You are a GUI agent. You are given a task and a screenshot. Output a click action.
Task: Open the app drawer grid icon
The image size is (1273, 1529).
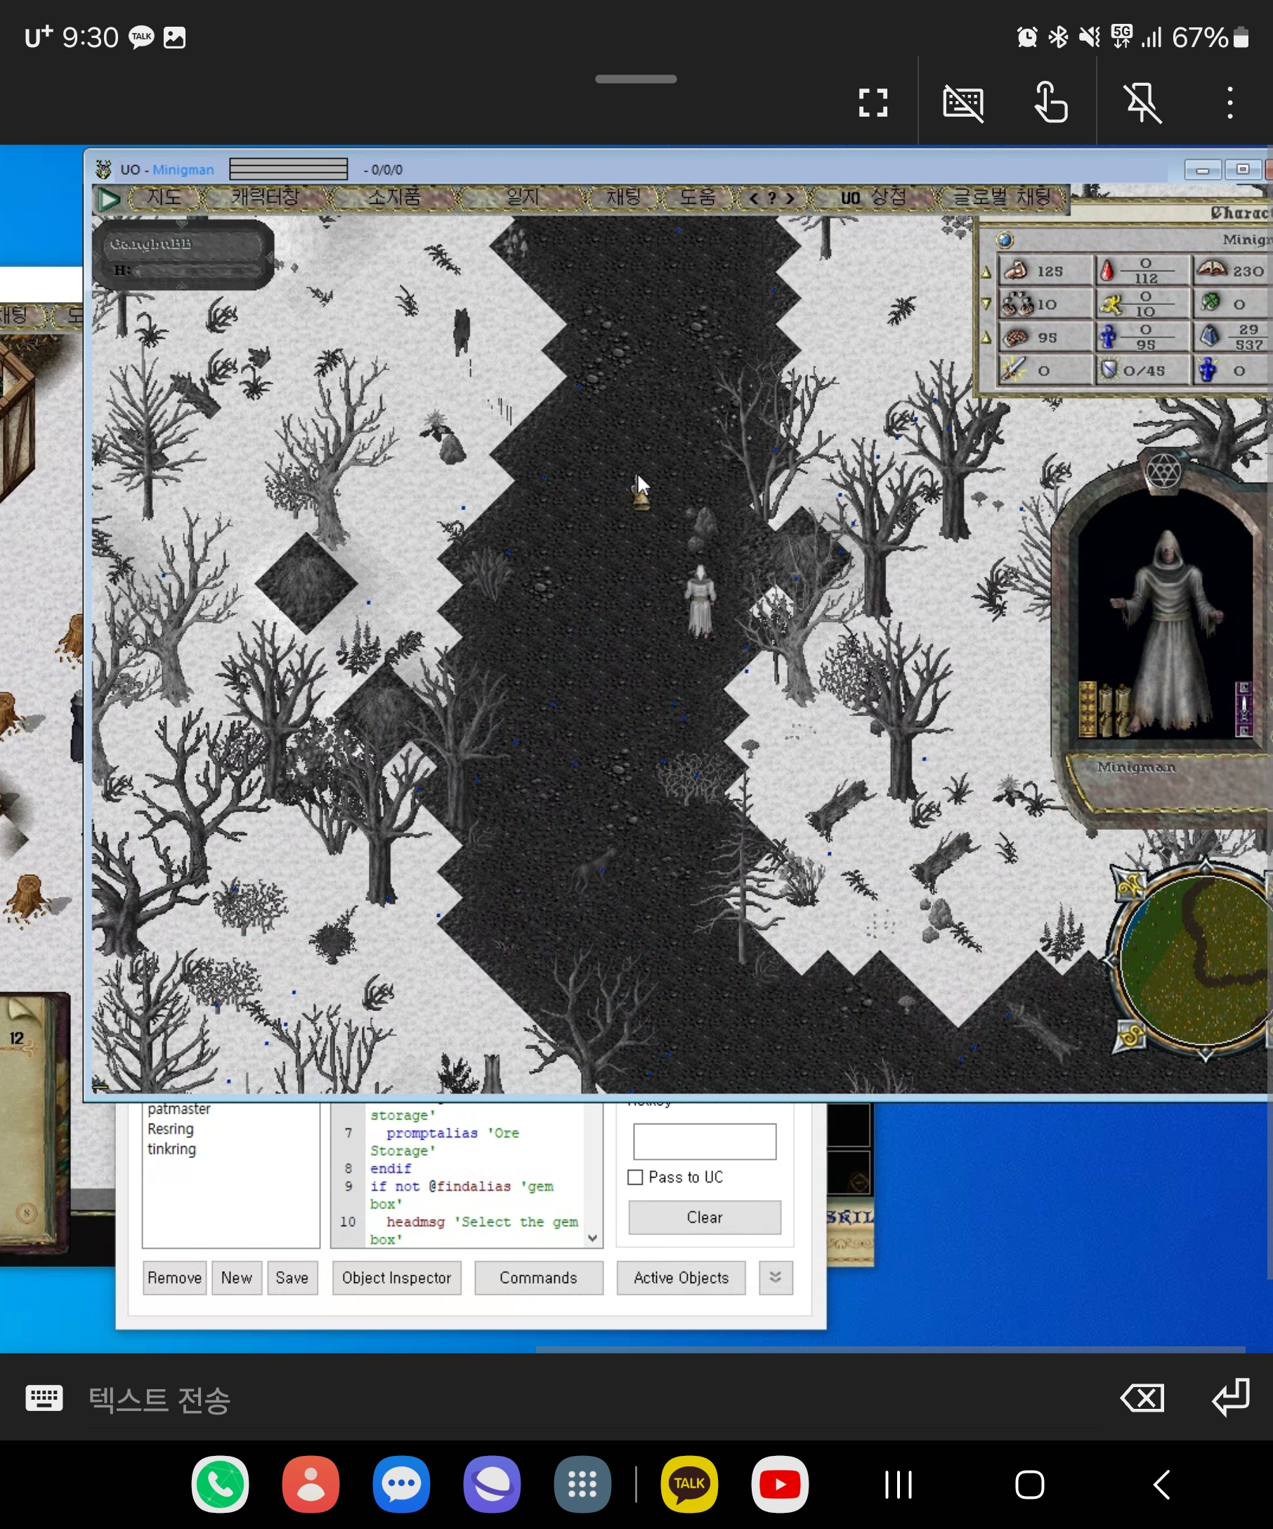coord(582,1484)
